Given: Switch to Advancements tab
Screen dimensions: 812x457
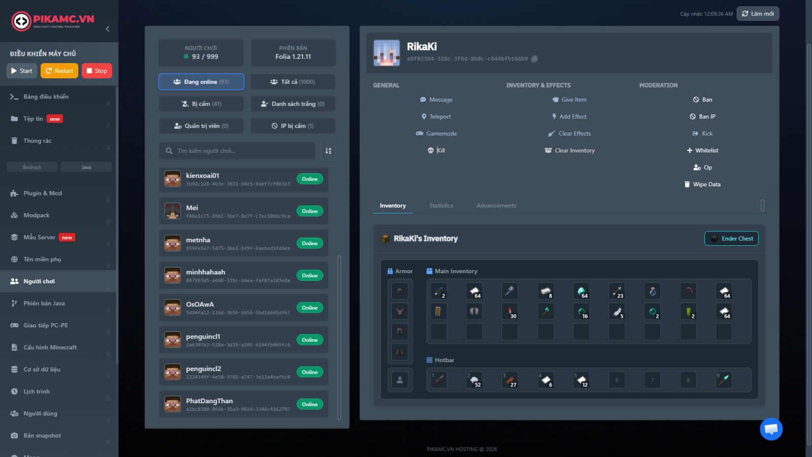Looking at the screenshot, I should [x=496, y=206].
